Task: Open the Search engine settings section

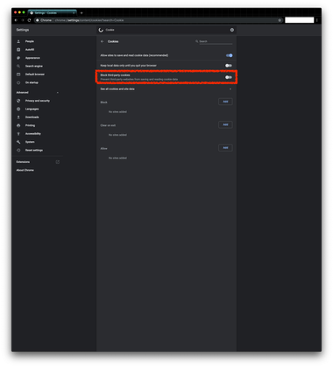Action: coord(33,67)
